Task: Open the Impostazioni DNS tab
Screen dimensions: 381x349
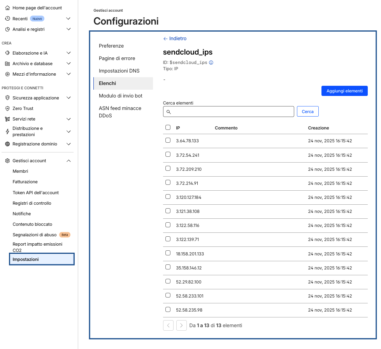Action: (123, 71)
